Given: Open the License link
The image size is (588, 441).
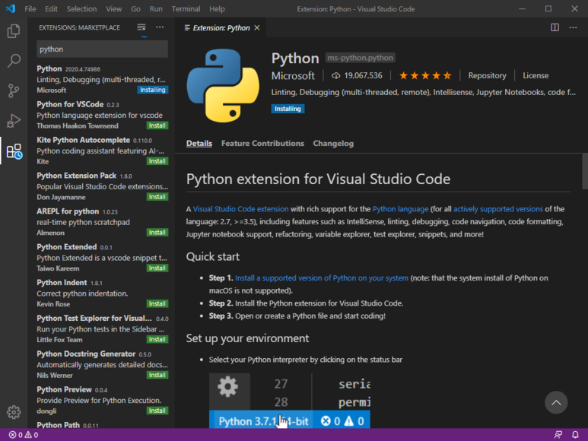Looking at the screenshot, I should pyautogui.click(x=536, y=76).
